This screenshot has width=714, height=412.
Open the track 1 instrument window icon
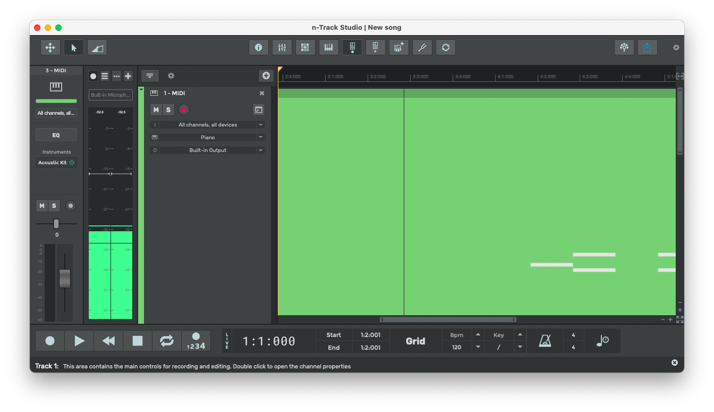click(259, 110)
